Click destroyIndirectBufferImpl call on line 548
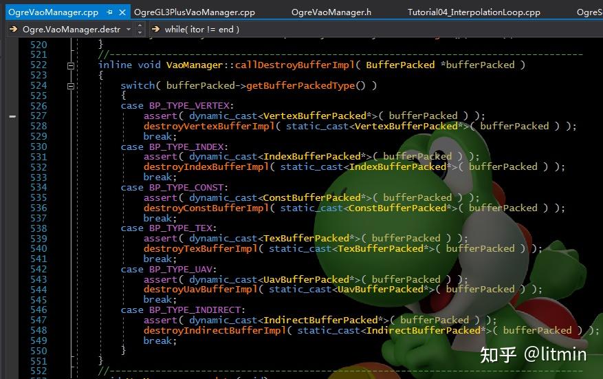603x379 pixels. pyautogui.click(x=215, y=331)
